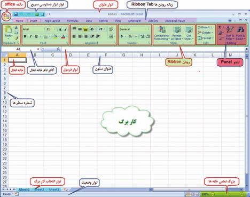Click the Wrap Text icon
The width and height of the screenshot is (250, 197).
(111, 29)
